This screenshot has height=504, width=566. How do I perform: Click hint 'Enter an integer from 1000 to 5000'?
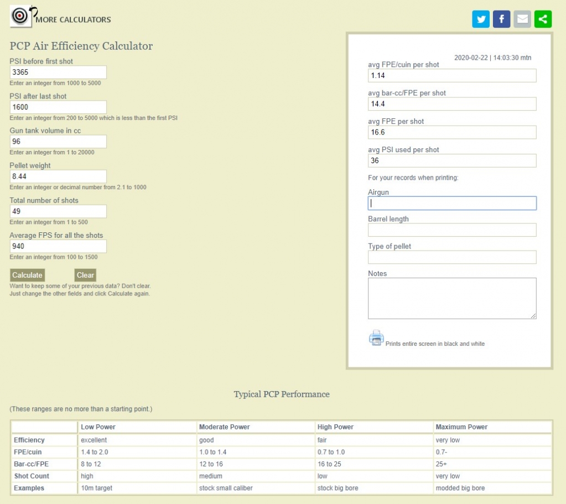(x=55, y=83)
